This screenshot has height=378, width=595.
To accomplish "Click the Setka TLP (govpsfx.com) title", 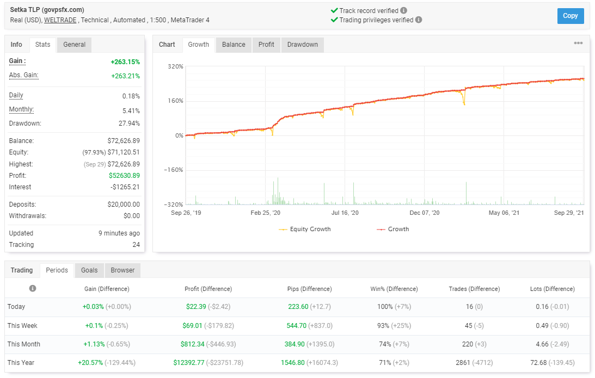I will pyautogui.click(x=47, y=10).
